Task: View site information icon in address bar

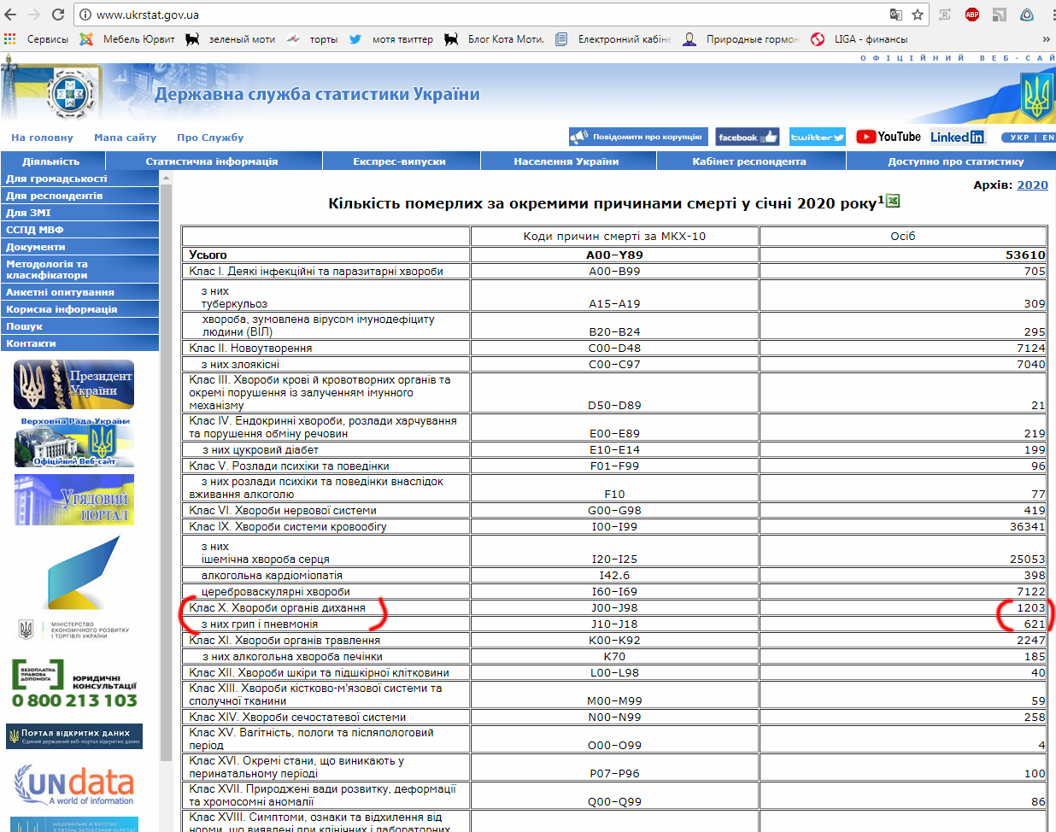Action: (85, 15)
